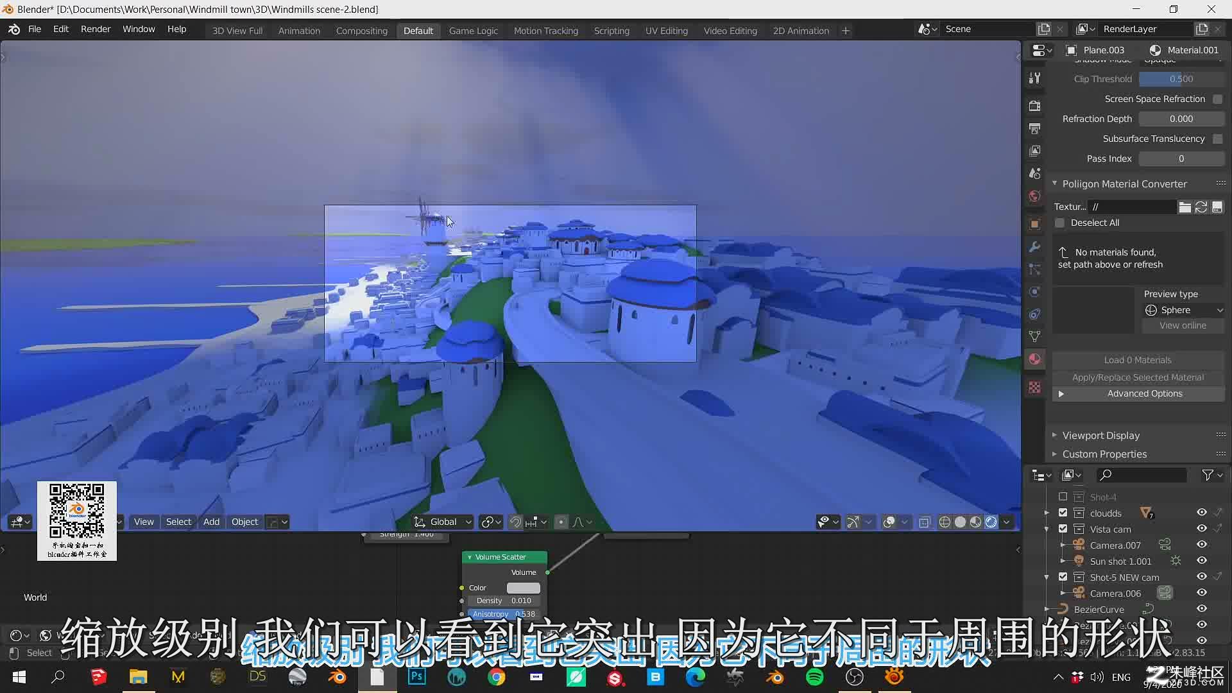This screenshot has height=693, width=1232.
Task: Hide Sun shot 1.001 in viewport
Action: point(1202,561)
